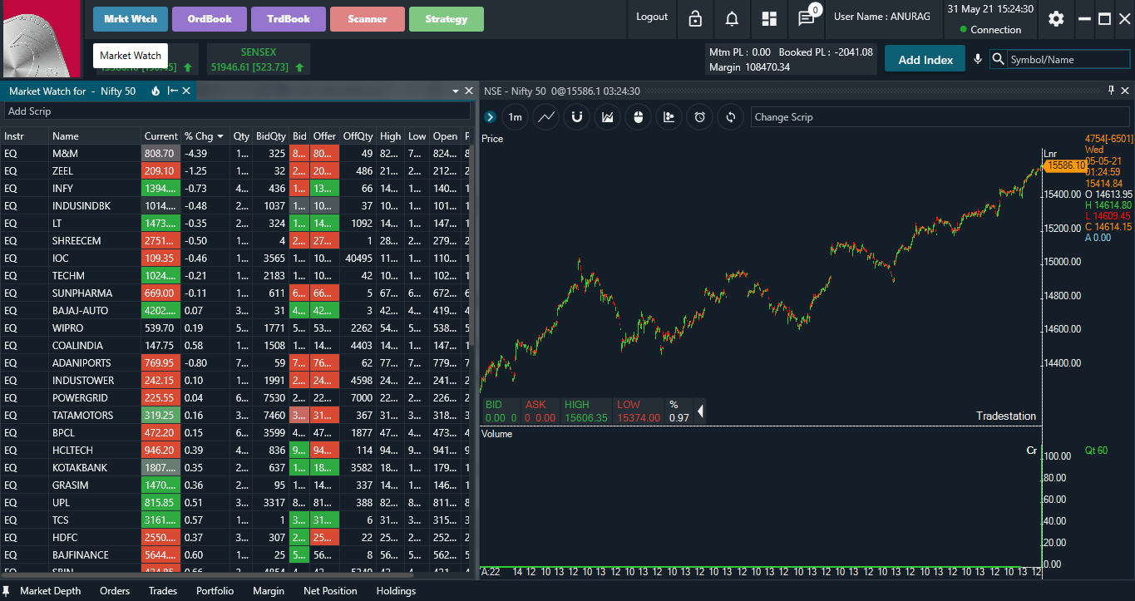Open the OrdBook tab
This screenshot has height=601, width=1135.
pyautogui.click(x=210, y=19)
